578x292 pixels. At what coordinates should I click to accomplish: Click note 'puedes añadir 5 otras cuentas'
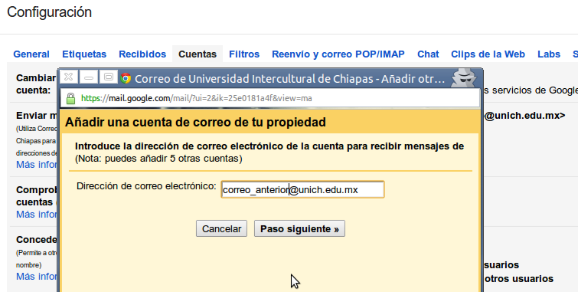coord(158,159)
